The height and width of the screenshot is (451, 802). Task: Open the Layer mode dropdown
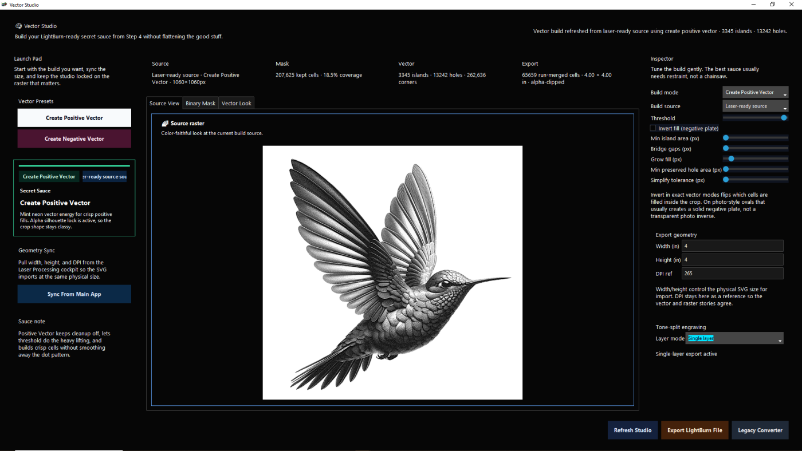click(x=734, y=338)
